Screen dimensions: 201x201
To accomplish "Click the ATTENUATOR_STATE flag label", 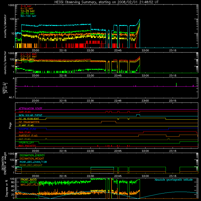I will [30, 109].
